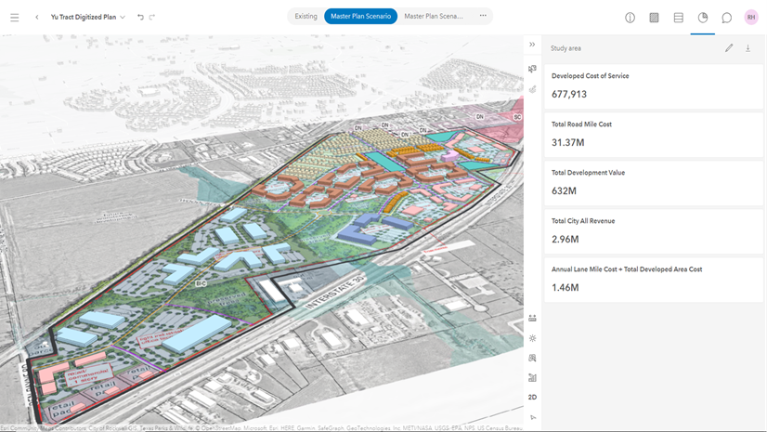Select the 1.46M cost value
The image size is (767, 432).
pos(565,288)
